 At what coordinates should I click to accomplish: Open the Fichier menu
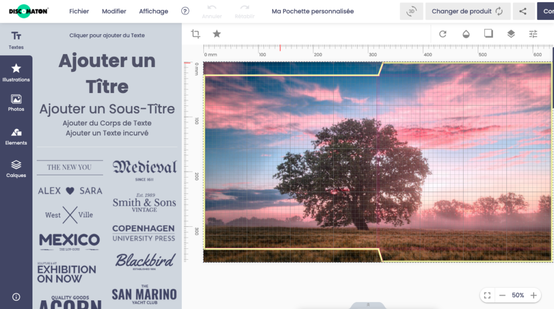pos(79,11)
